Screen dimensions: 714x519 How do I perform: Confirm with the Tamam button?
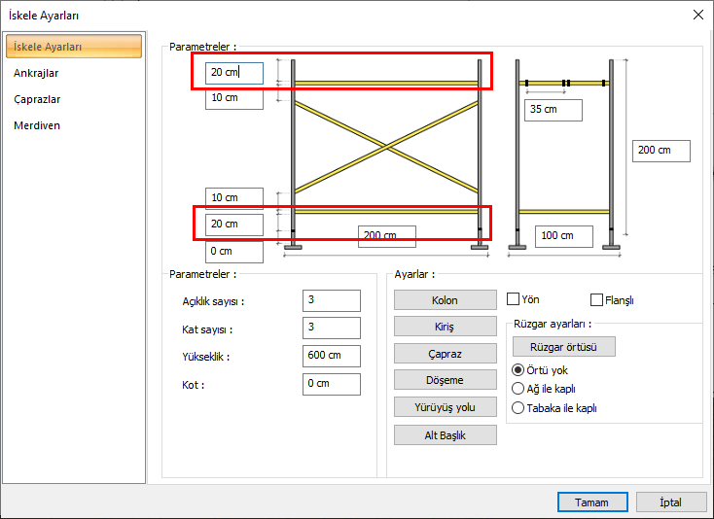pos(592,502)
